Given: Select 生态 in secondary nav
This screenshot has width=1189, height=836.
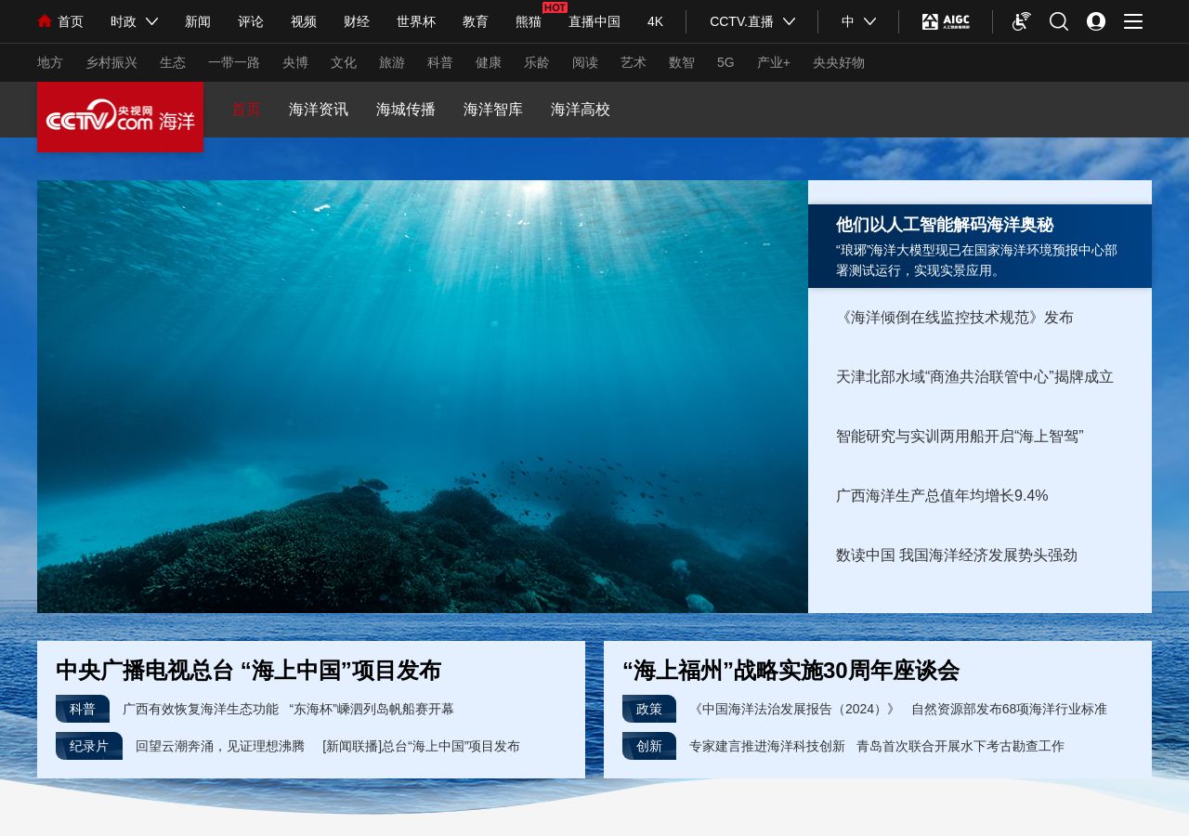Looking at the screenshot, I should 173,62.
